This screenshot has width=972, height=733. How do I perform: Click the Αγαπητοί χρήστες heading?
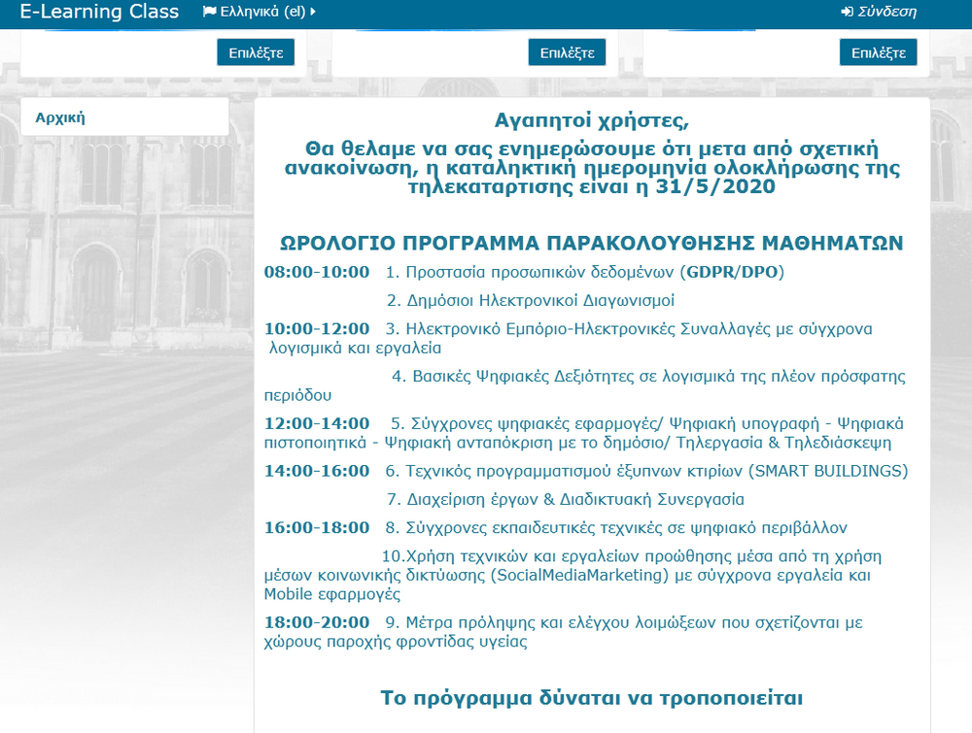click(591, 121)
